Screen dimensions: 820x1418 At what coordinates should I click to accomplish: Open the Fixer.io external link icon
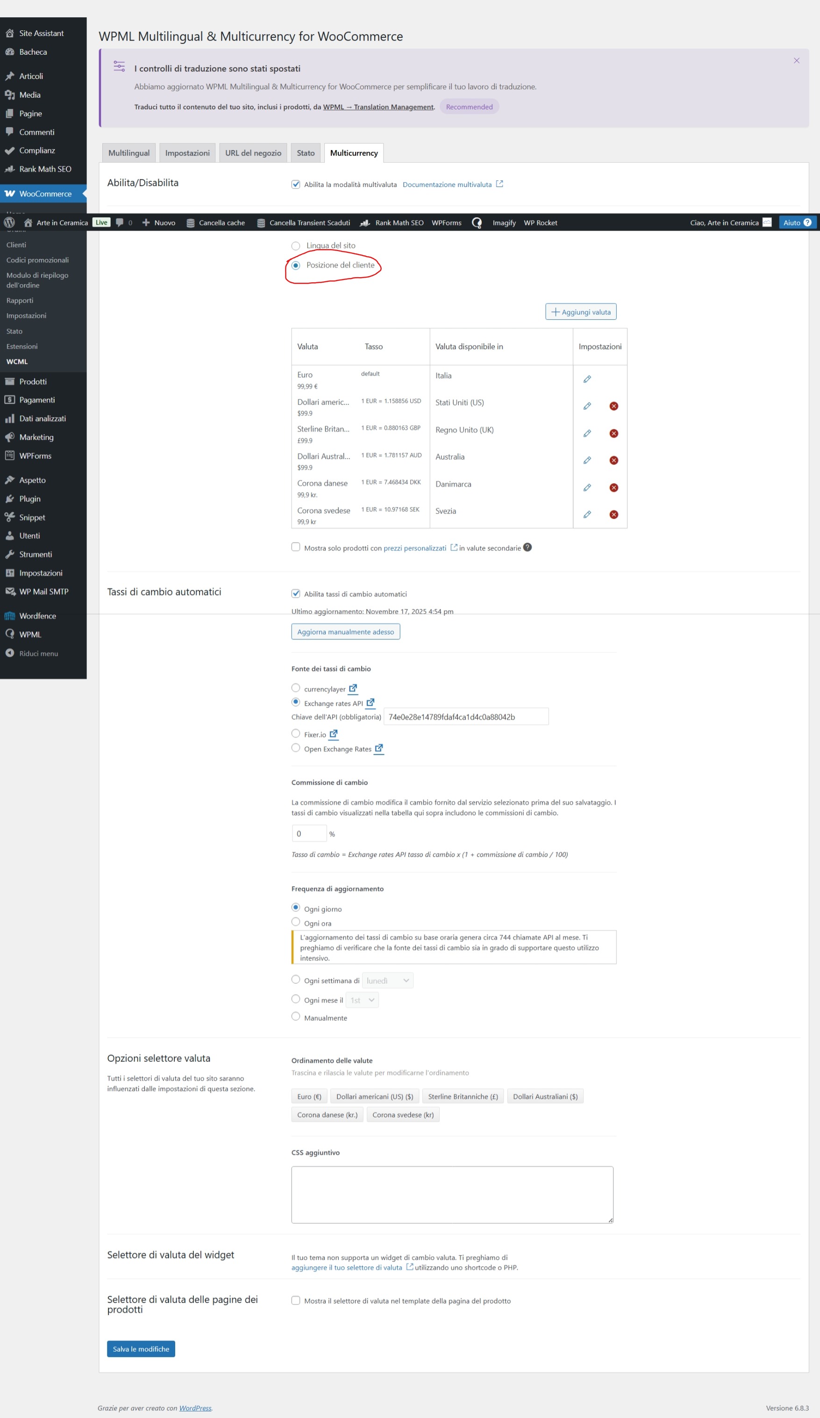pos(334,734)
